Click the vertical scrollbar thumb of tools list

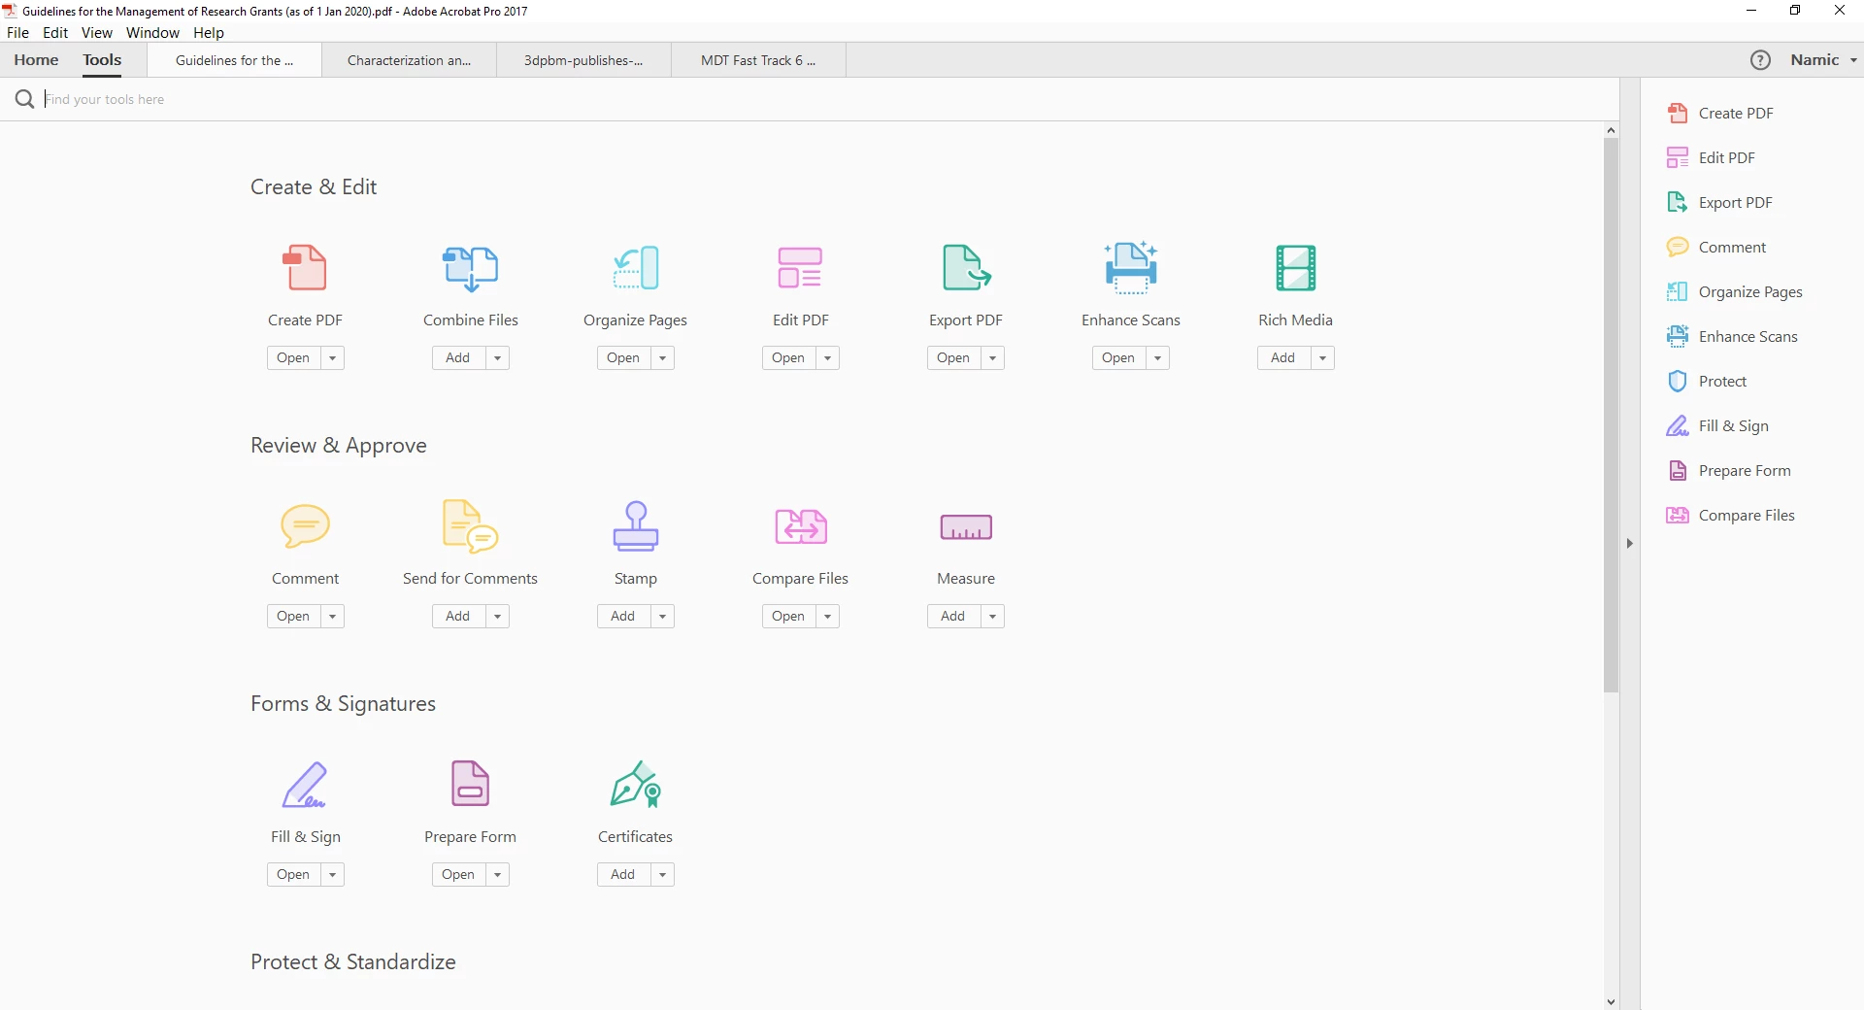click(x=1611, y=416)
